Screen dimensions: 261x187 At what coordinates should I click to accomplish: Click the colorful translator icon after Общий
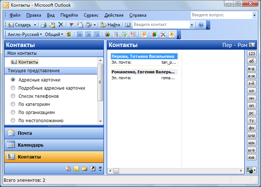(69, 34)
